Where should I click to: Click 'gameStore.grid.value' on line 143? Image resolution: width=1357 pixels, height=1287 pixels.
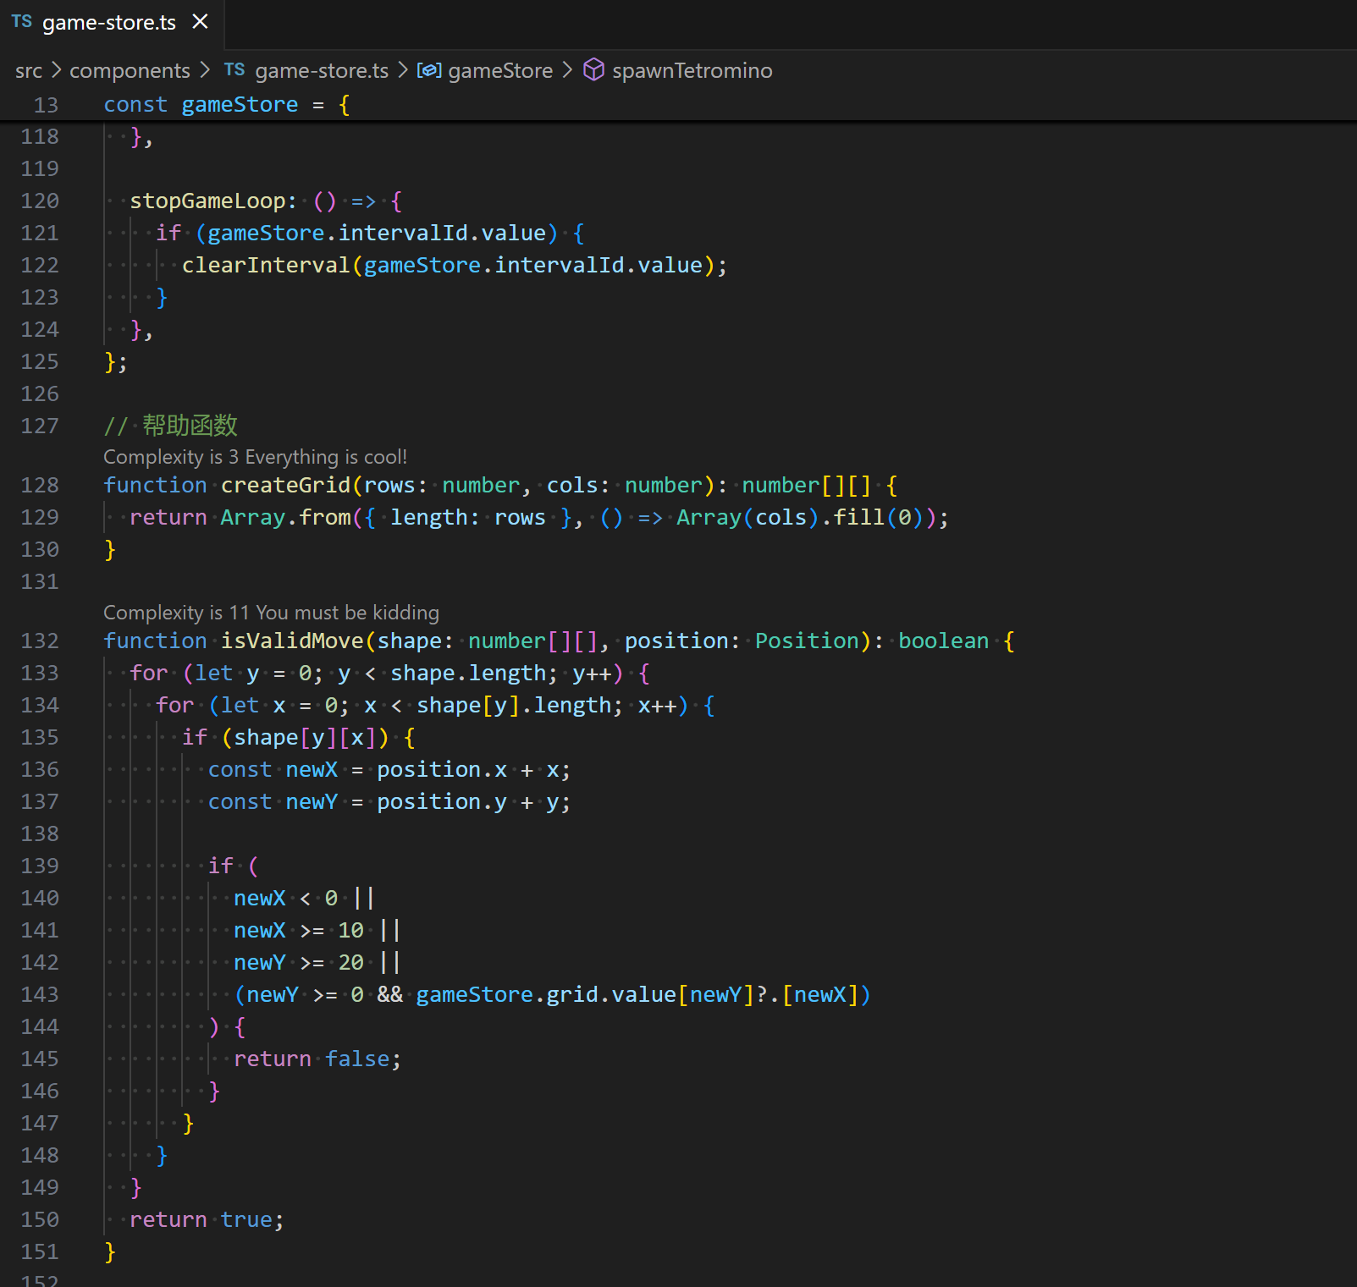546,995
